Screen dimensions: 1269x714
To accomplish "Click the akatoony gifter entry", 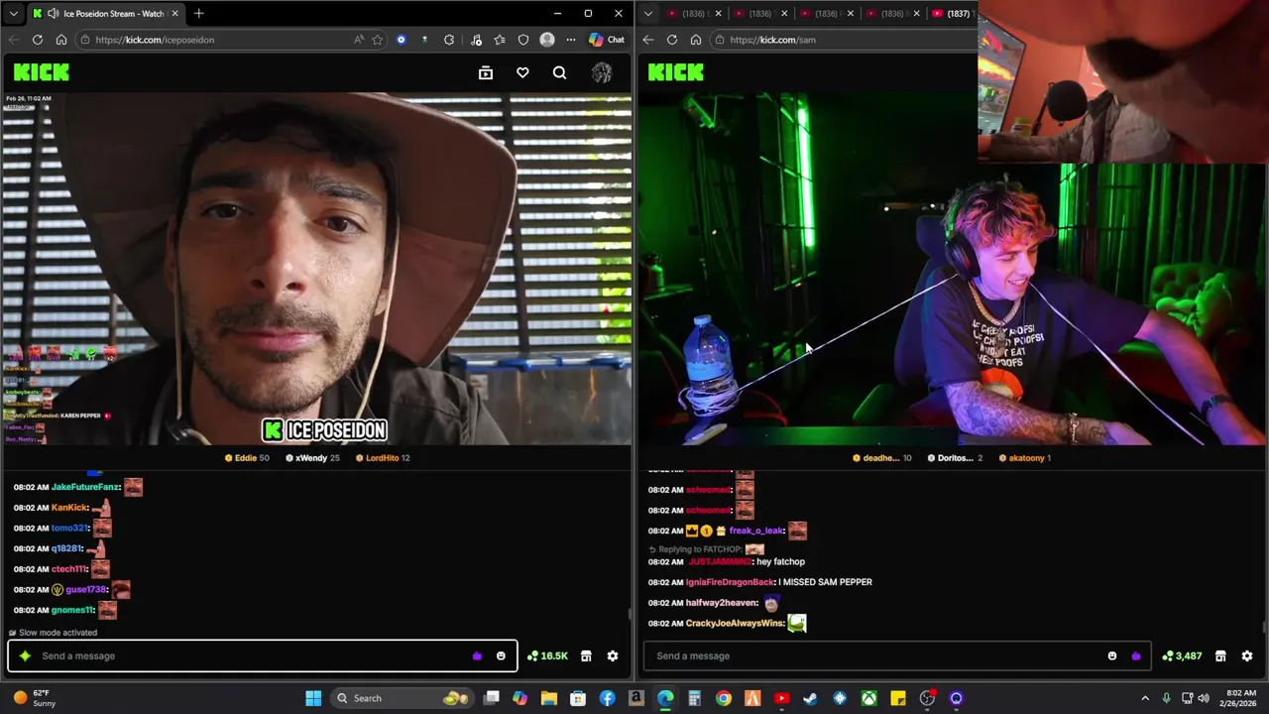I will pyautogui.click(x=1025, y=458).
